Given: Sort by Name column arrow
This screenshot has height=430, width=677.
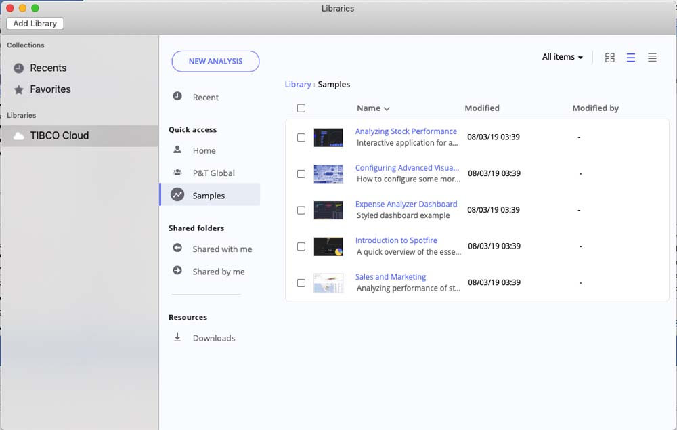Looking at the screenshot, I should coord(387,109).
